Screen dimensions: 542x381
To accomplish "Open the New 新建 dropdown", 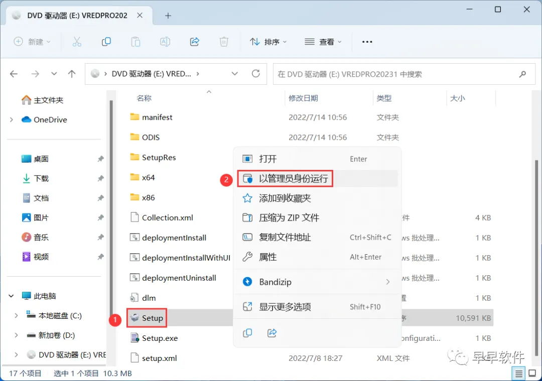I will click(x=32, y=42).
